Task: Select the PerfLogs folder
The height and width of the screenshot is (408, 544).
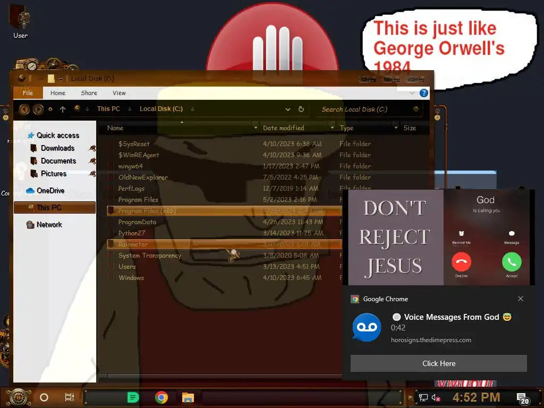Action: tap(131, 189)
